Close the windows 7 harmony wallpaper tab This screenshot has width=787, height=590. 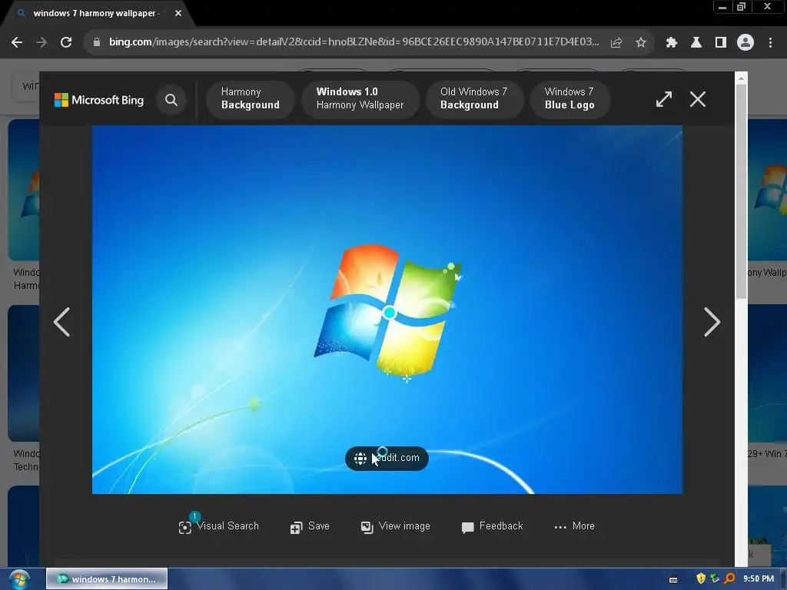click(178, 13)
